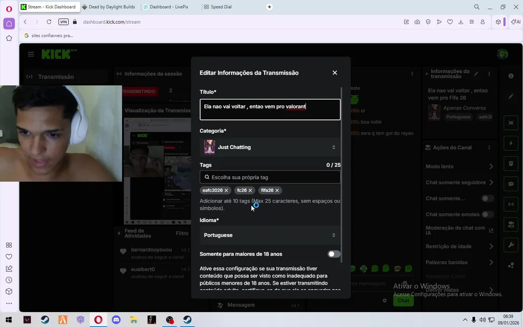
Task: Click the chat bubble icon in right sidebar
Action: 511,184
